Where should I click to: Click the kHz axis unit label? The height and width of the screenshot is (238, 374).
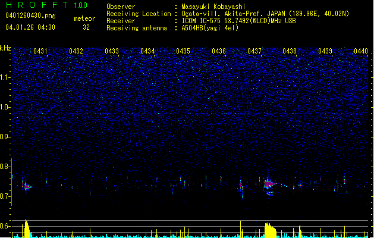tap(5, 48)
